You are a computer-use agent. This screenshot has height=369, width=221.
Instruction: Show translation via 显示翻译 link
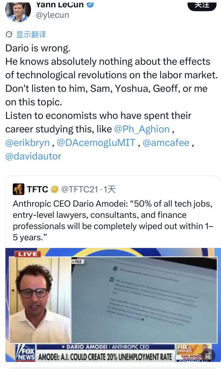(31, 34)
